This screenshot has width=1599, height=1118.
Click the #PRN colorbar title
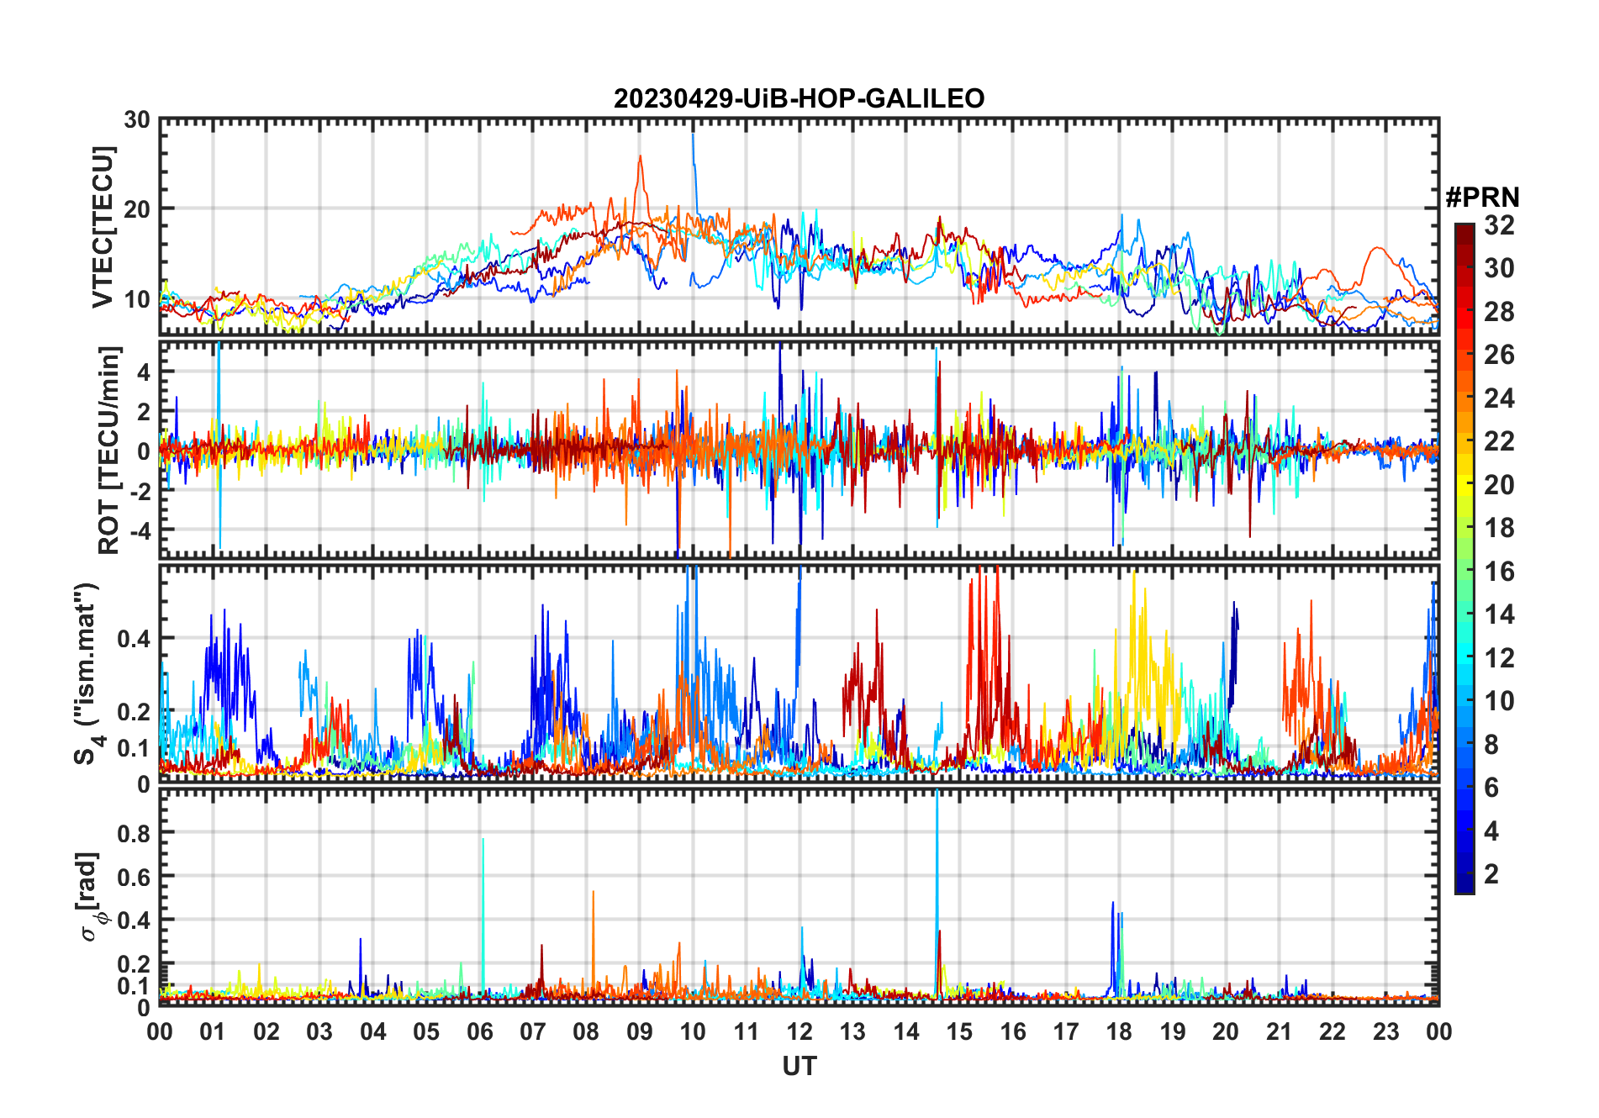1482,198
